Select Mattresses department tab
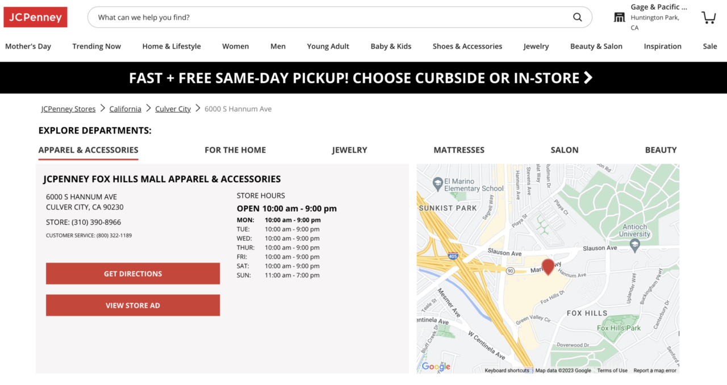The height and width of the screenshot is (385, 727). [459, 150]
